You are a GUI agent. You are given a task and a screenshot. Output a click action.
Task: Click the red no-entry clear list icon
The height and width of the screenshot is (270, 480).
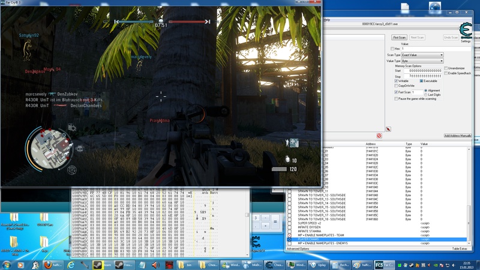pyautogui.click(x=379, y=136)
